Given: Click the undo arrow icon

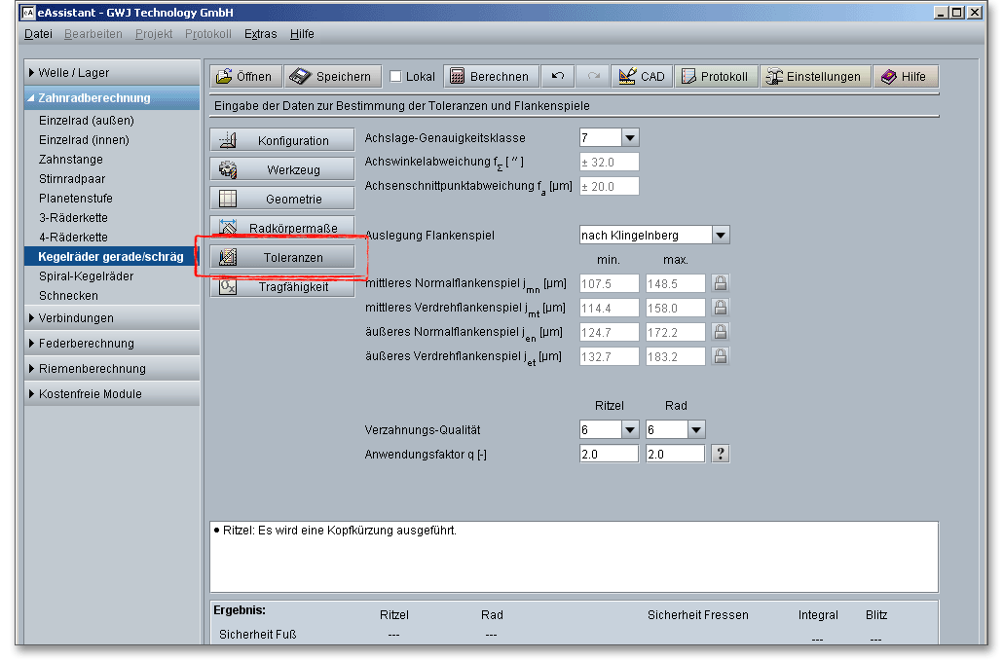Looking at the screenshot, I should click(x=557, y=77).
